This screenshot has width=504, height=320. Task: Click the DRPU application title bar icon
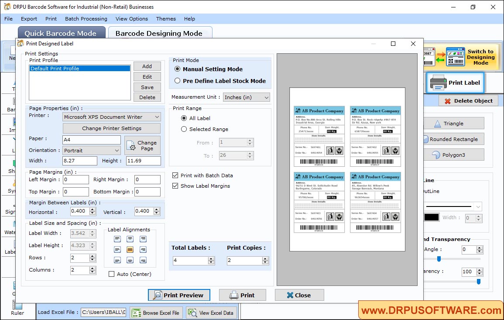pos(7,7)
